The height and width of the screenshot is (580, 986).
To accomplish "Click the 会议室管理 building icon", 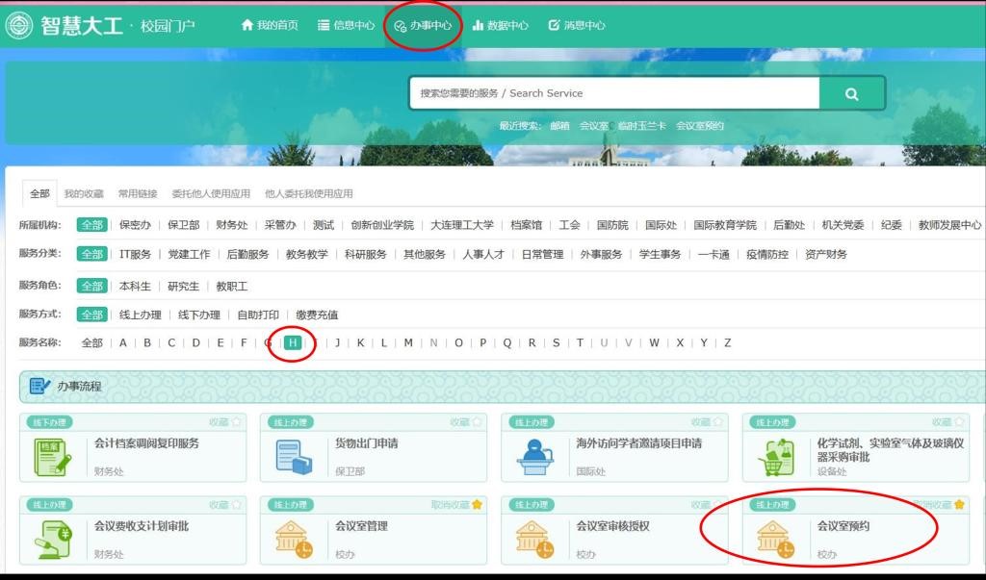I will coord(294,538).
